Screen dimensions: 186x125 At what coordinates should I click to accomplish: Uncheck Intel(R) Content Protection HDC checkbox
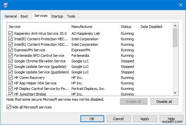(10, 44)
